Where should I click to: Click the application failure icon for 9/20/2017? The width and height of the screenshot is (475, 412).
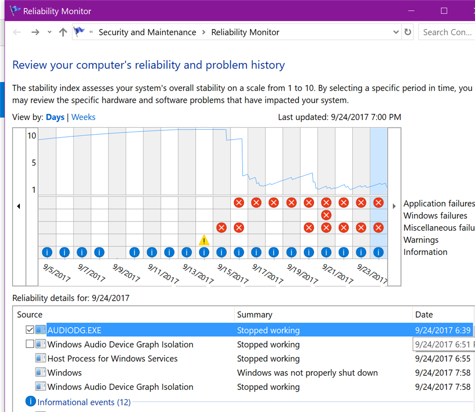point(308,203)
